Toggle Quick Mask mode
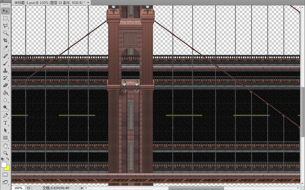305x190 pixels. coord(5,175)
